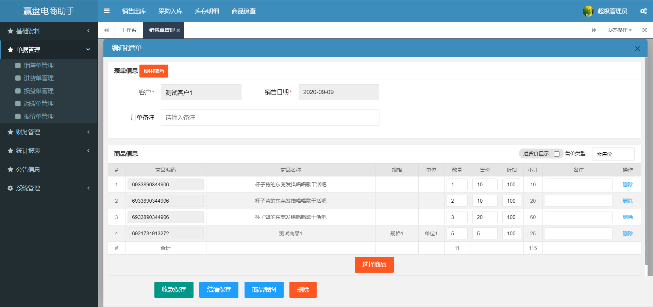Click the 折扣 field in row 4

pyautogui.click(x=512, y=234)
